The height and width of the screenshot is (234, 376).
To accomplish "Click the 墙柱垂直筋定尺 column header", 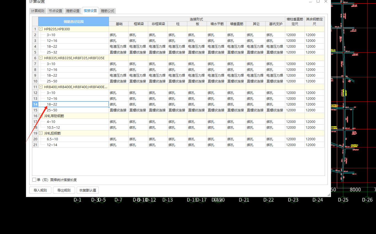I will click(x=295, y=21).
